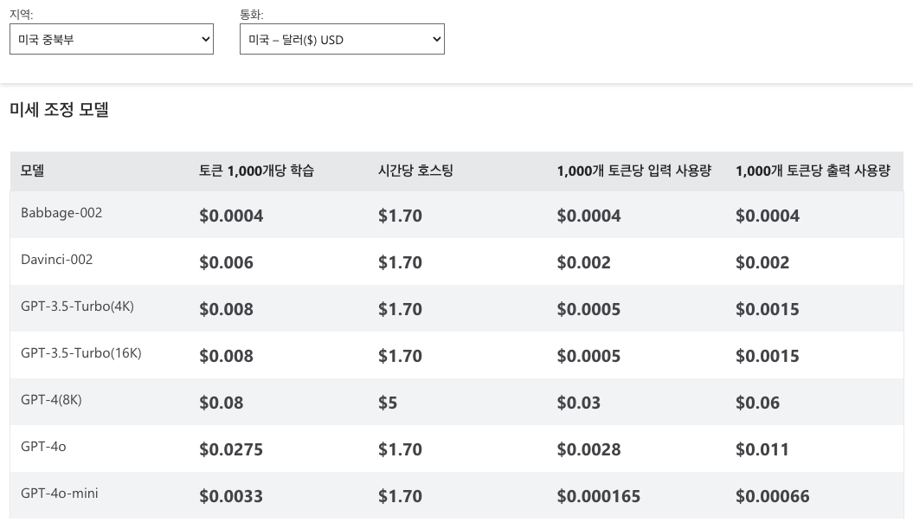Viewport: 913px width, 529px height.
Task: Click GPT-3.5-Turbo(16K) training price $0.008
Action: [227, 356]
